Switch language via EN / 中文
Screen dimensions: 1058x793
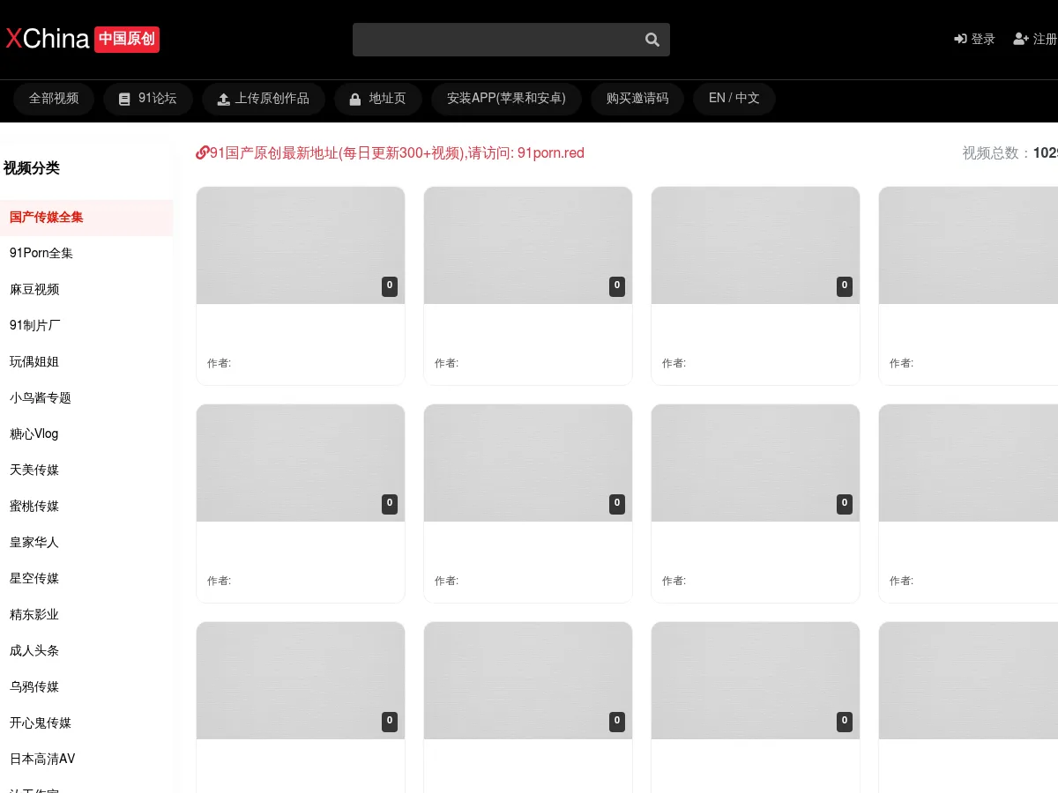coord(734,99)
